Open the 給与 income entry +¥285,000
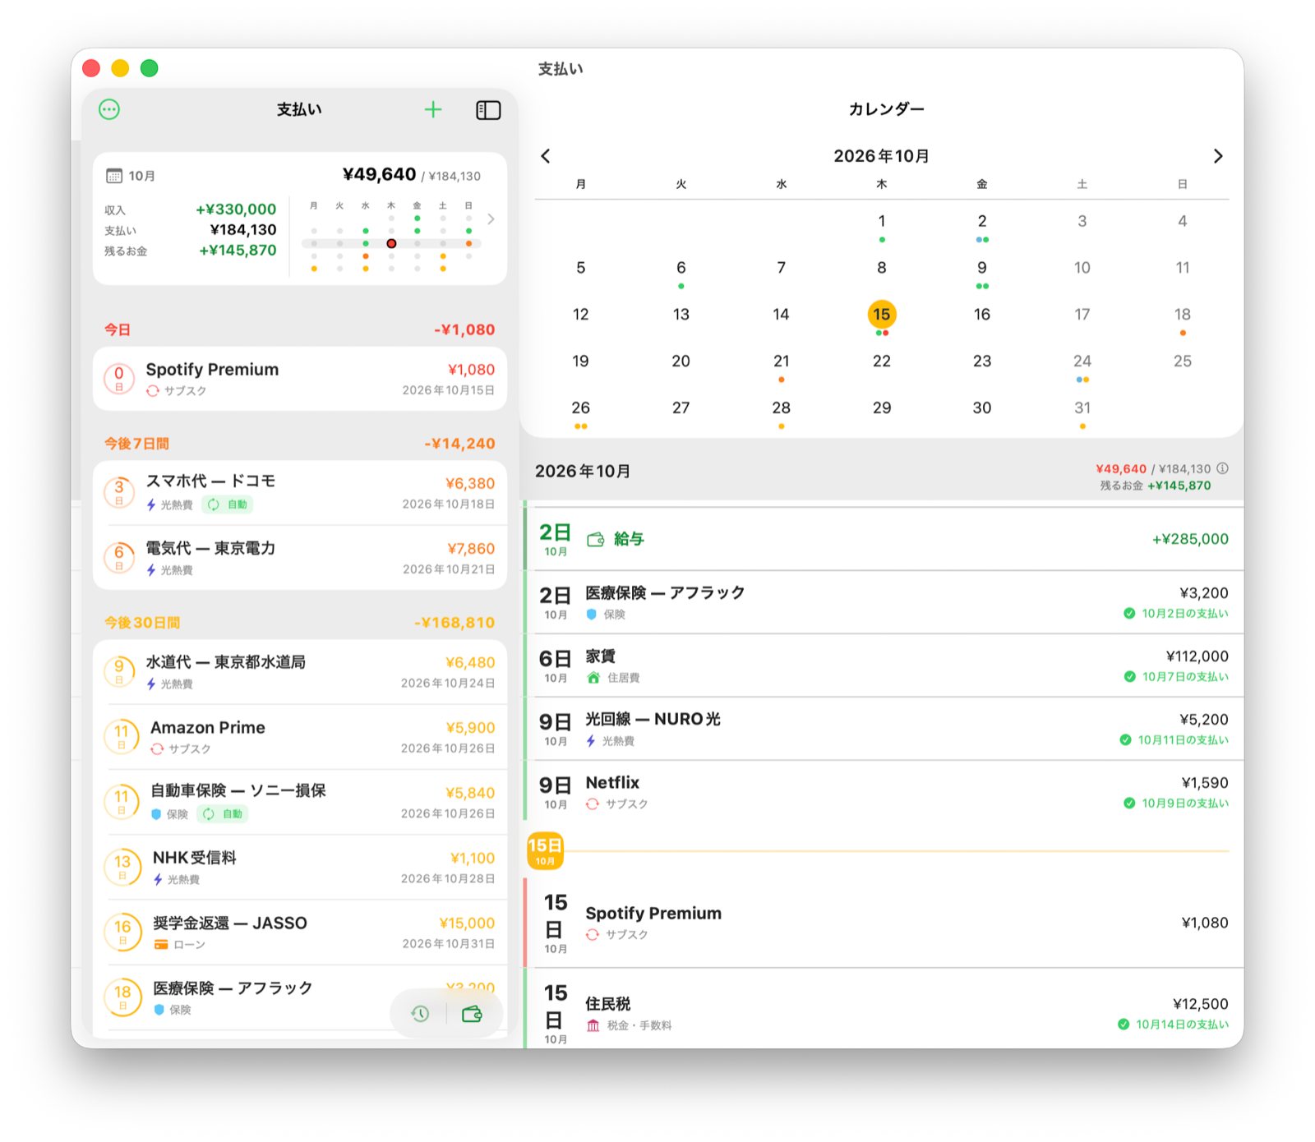 click(x=884, y=539)
